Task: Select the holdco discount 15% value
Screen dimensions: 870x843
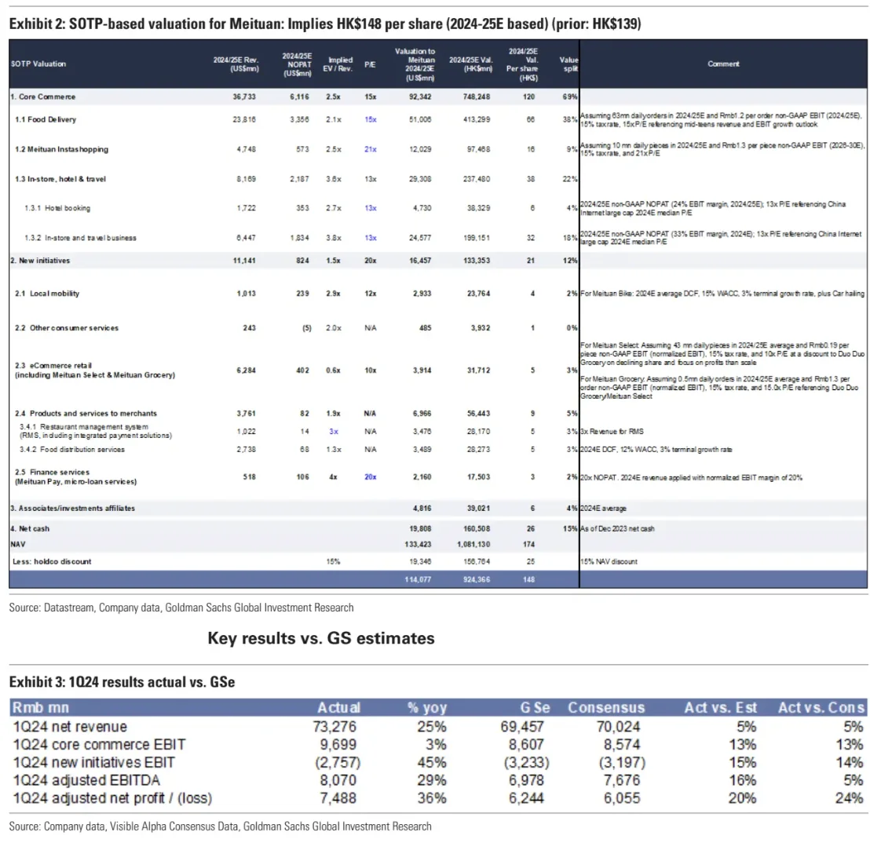Action: click(333, 561)
